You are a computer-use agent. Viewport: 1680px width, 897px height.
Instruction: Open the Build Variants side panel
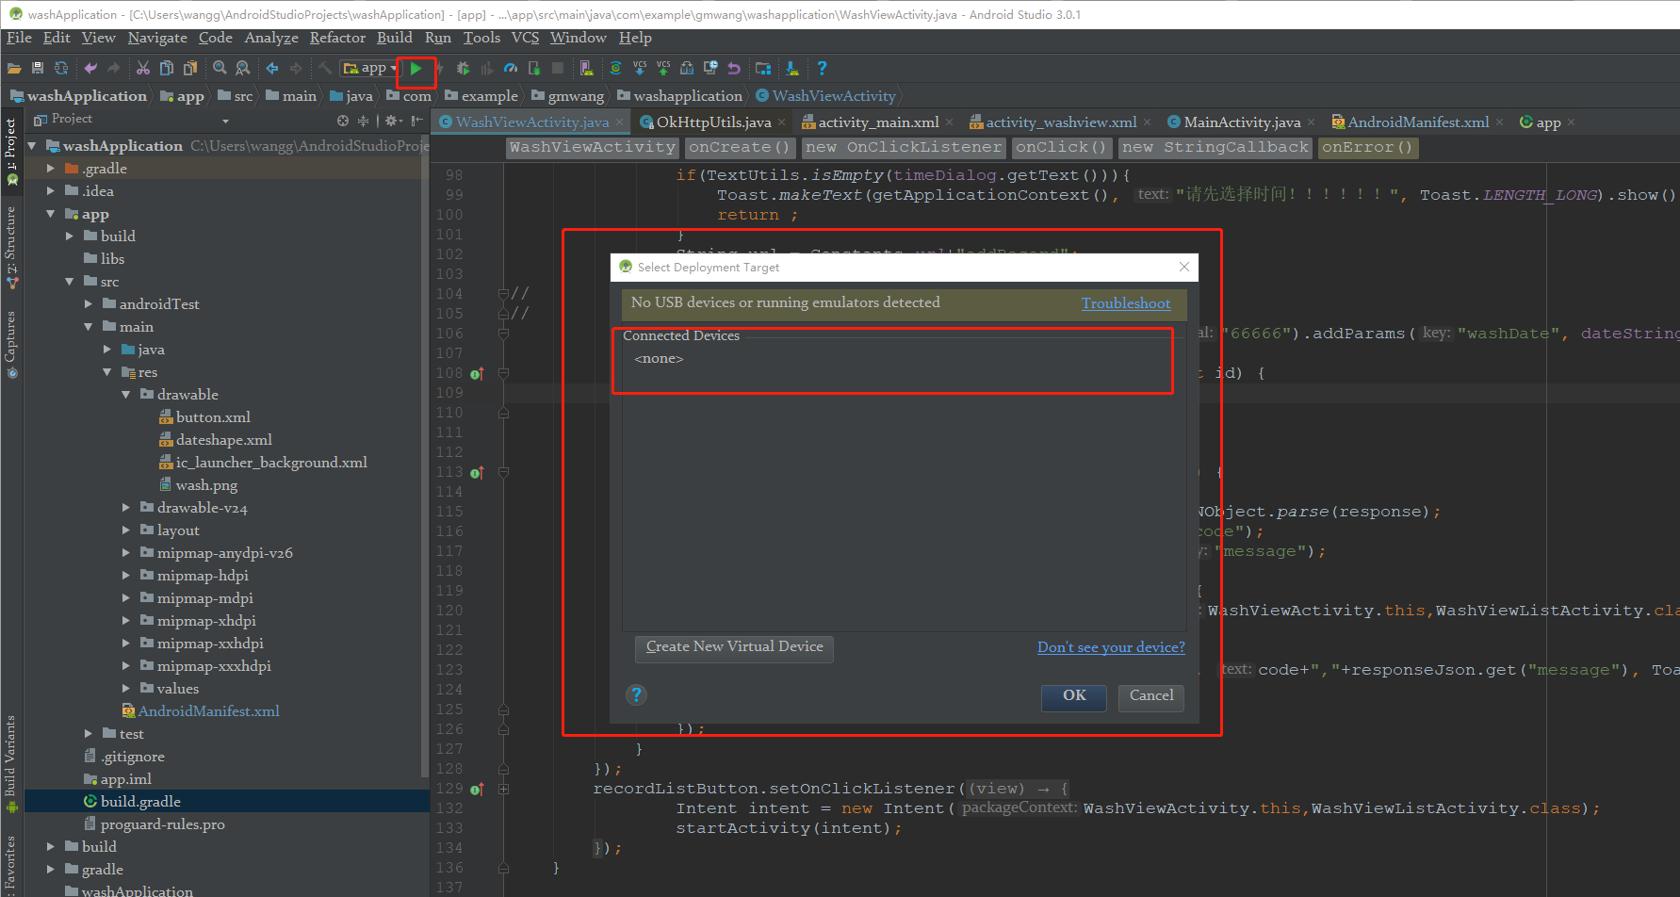11,763
